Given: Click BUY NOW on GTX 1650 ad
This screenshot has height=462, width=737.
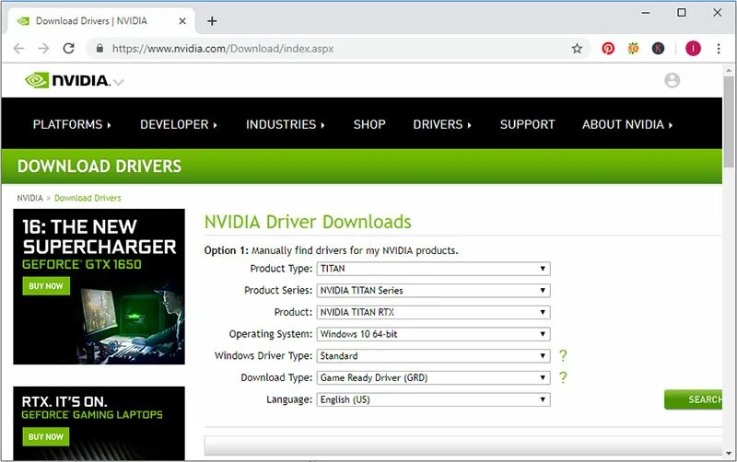Looking at the screenshot, I should (x=46, y=286).
